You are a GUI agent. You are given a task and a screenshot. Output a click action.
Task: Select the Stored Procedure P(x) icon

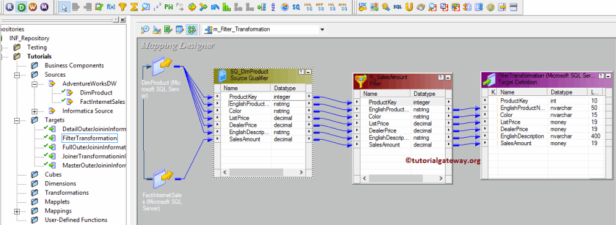coord(169,7)
